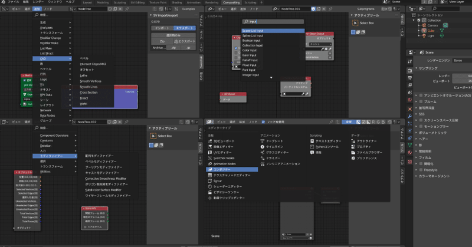Viewport: 472px width, 247px height.
Task: Switch editor to Sverchok Nodes
Action: [221, 158]
